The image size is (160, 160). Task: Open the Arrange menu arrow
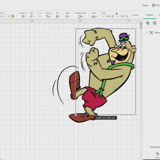[50, 16]
